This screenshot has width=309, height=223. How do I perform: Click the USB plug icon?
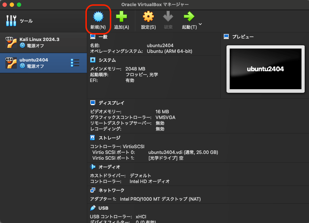[x=93, y=208]
